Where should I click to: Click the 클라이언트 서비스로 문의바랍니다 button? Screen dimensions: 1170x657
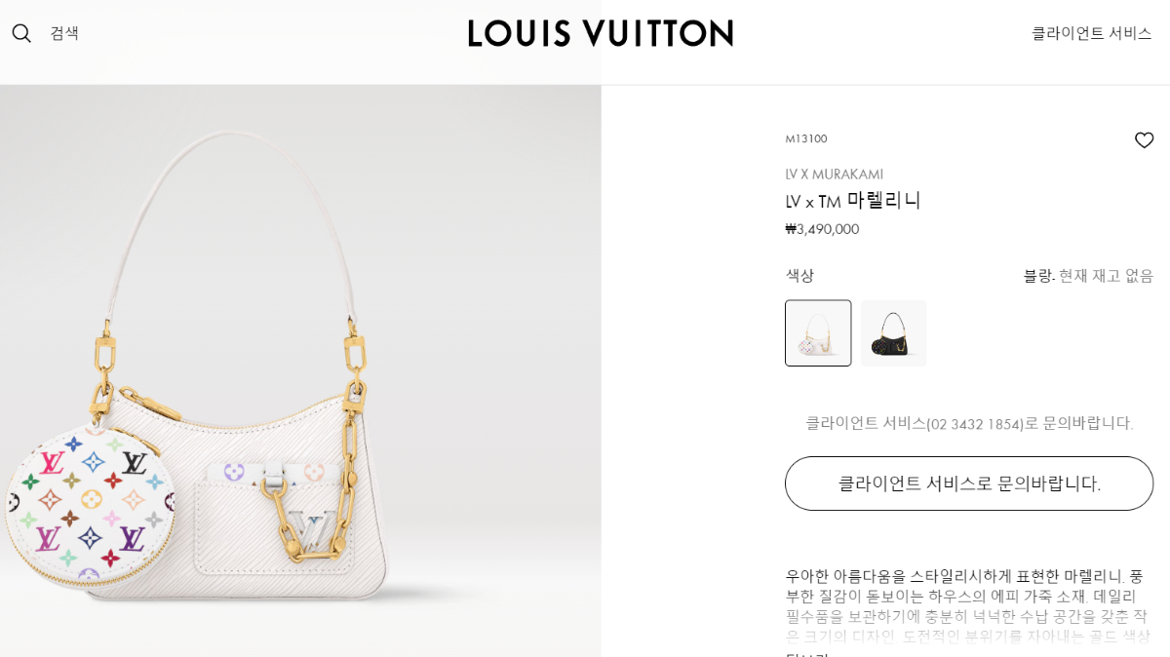click(x=969, y=483)
